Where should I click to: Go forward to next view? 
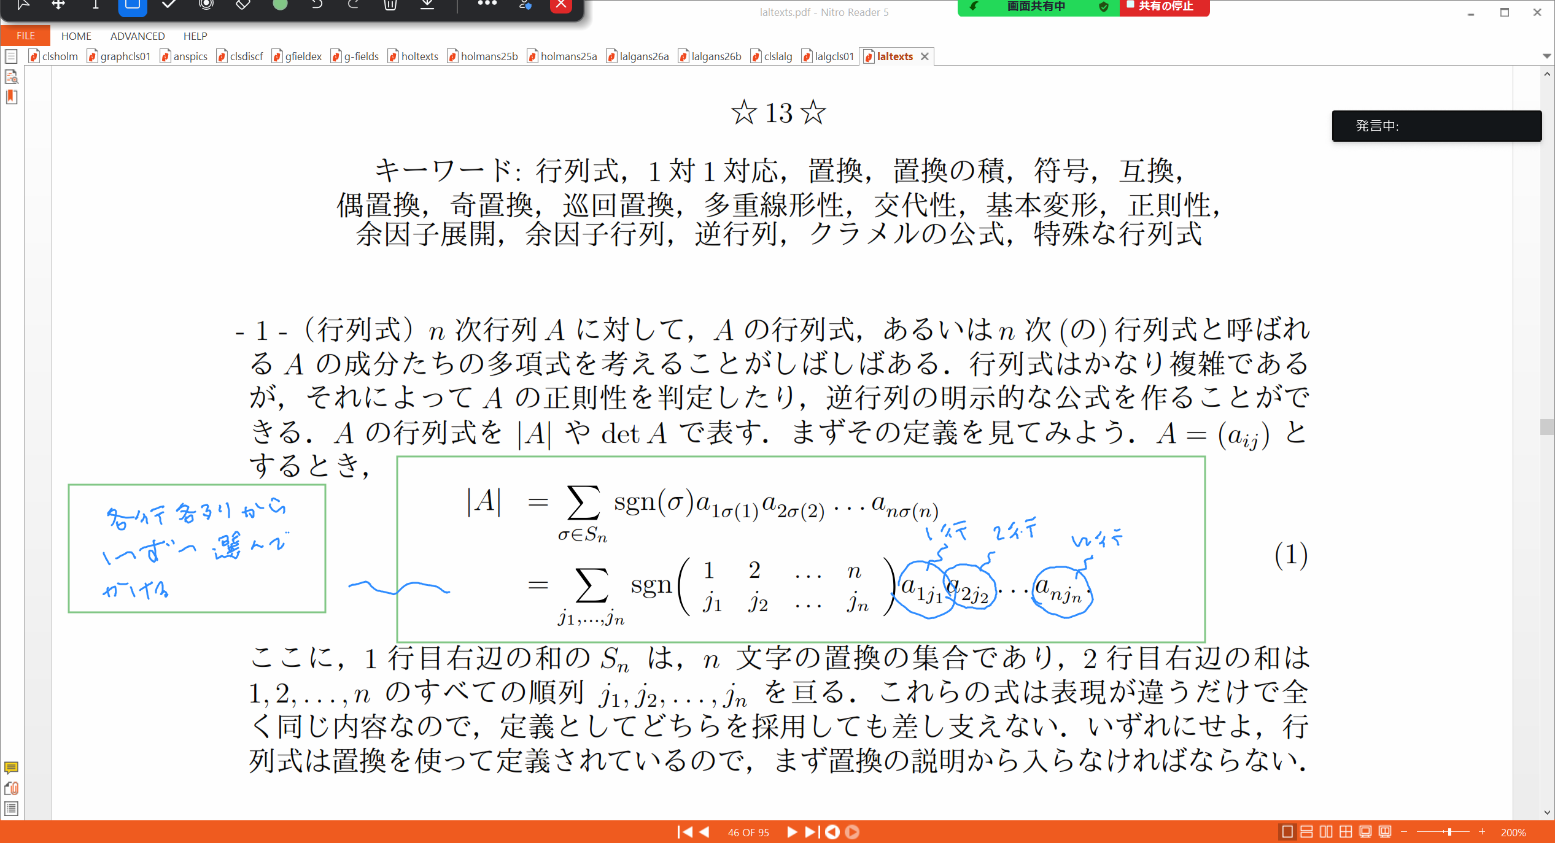point(852,832)
